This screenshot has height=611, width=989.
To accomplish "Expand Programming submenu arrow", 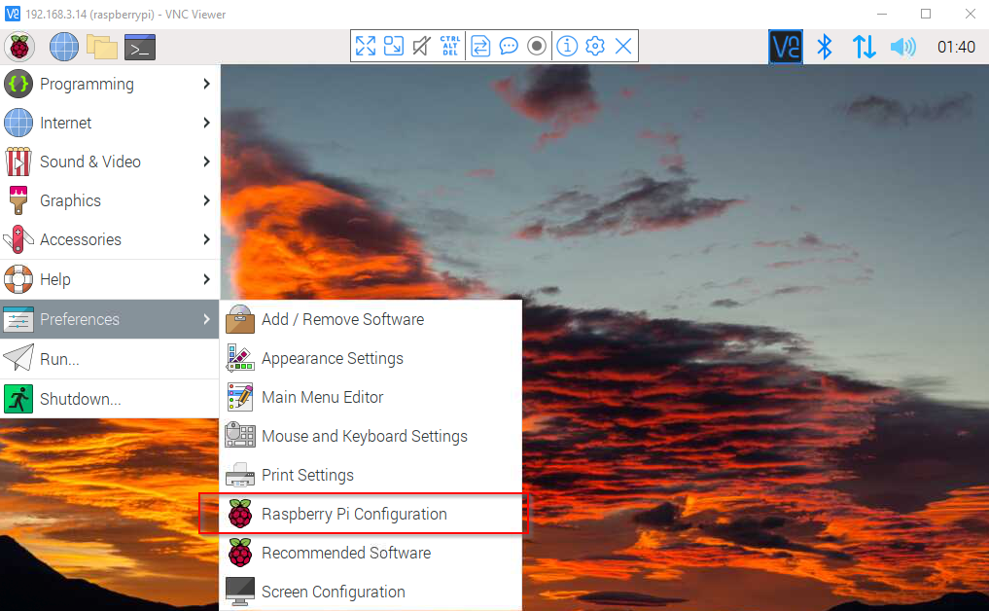I will pos(206,84).
